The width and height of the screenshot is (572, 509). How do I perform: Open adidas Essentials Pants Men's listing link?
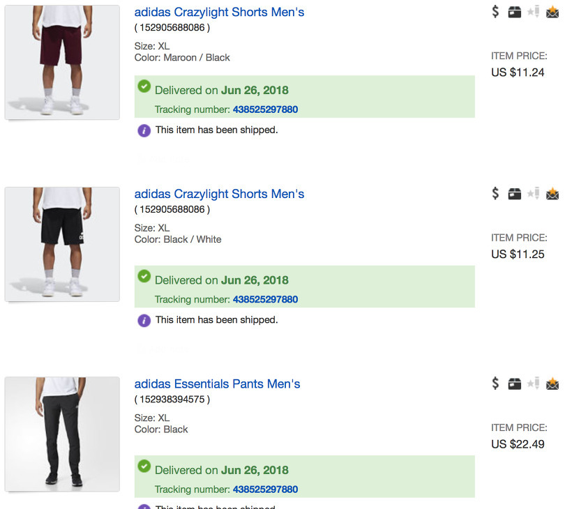217,383
